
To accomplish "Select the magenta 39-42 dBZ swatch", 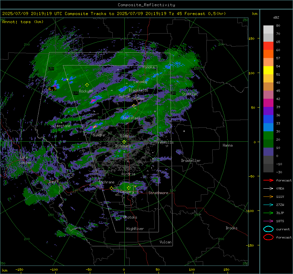I will pyautogui.click(x=268, y=103).
